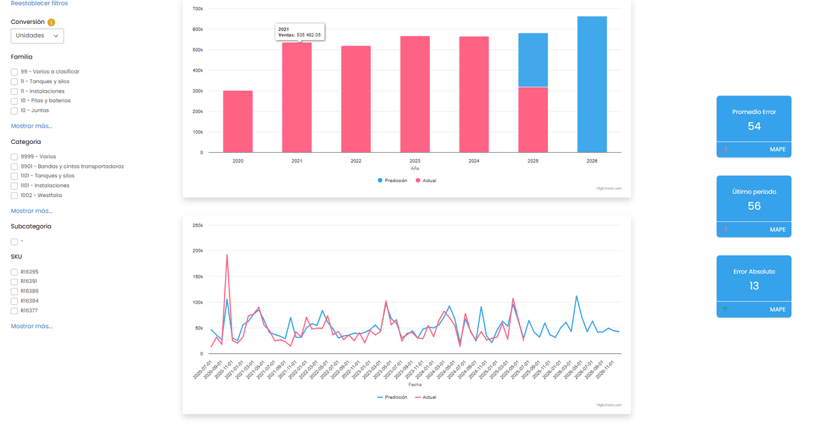
Task: Expand "Mostrar más..." under SKU
Action: pos(30,326)
